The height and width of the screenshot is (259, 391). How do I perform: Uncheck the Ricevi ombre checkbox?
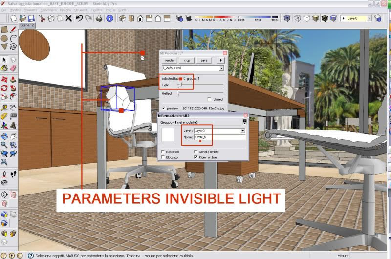pos(196,157)
